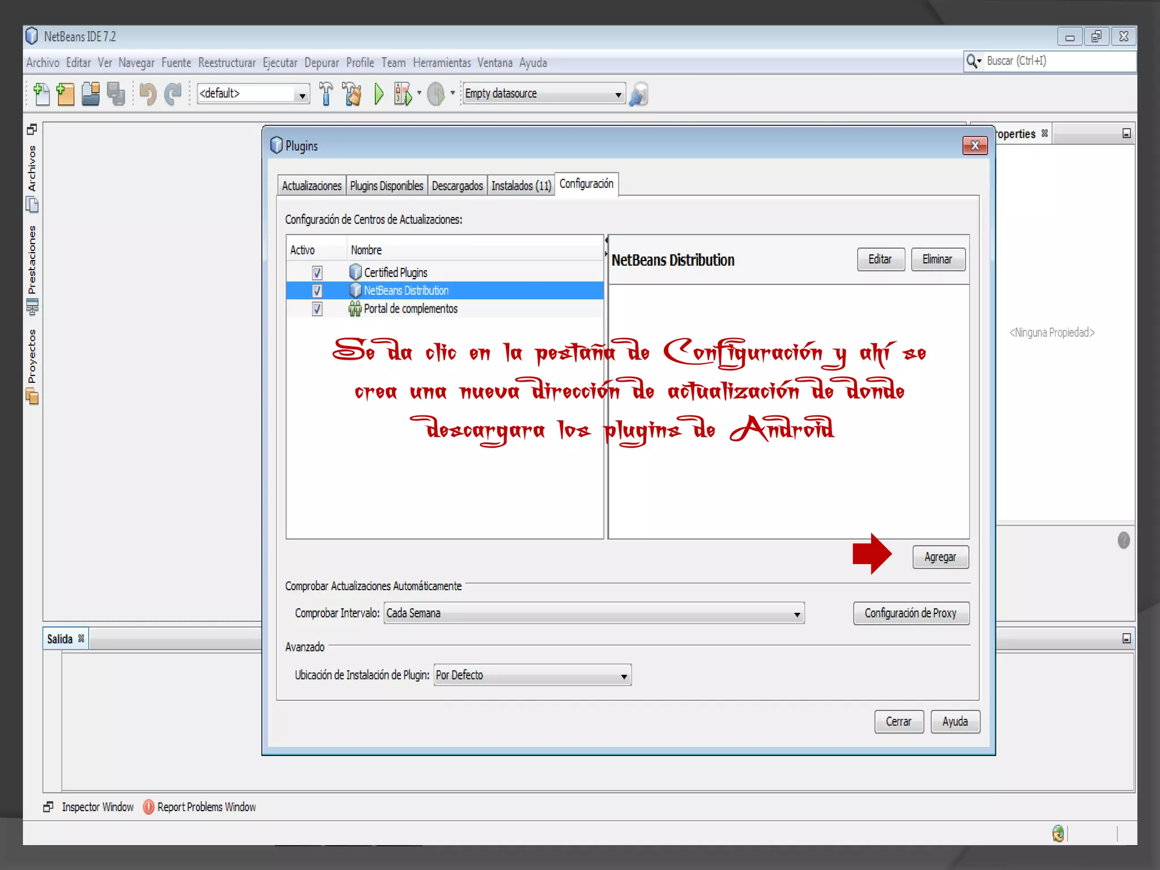The height and width of the screenshot is (870, 1160).
Task: Click the Debug Project toolbar icon
Action: click(x=403, y=94)
